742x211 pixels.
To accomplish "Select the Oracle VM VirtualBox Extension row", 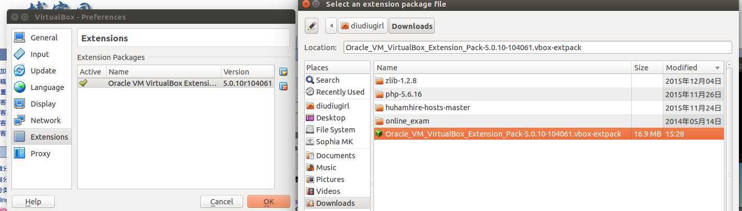I will [x=176, y=83].
